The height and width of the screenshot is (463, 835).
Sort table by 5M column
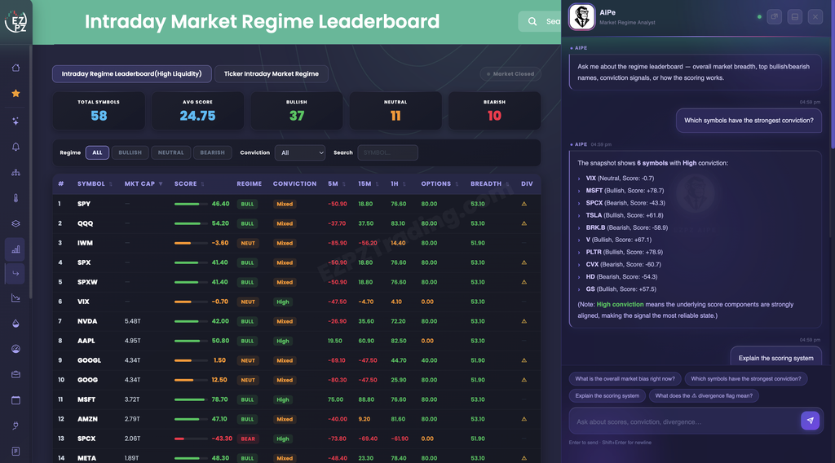tap(337, 183)
